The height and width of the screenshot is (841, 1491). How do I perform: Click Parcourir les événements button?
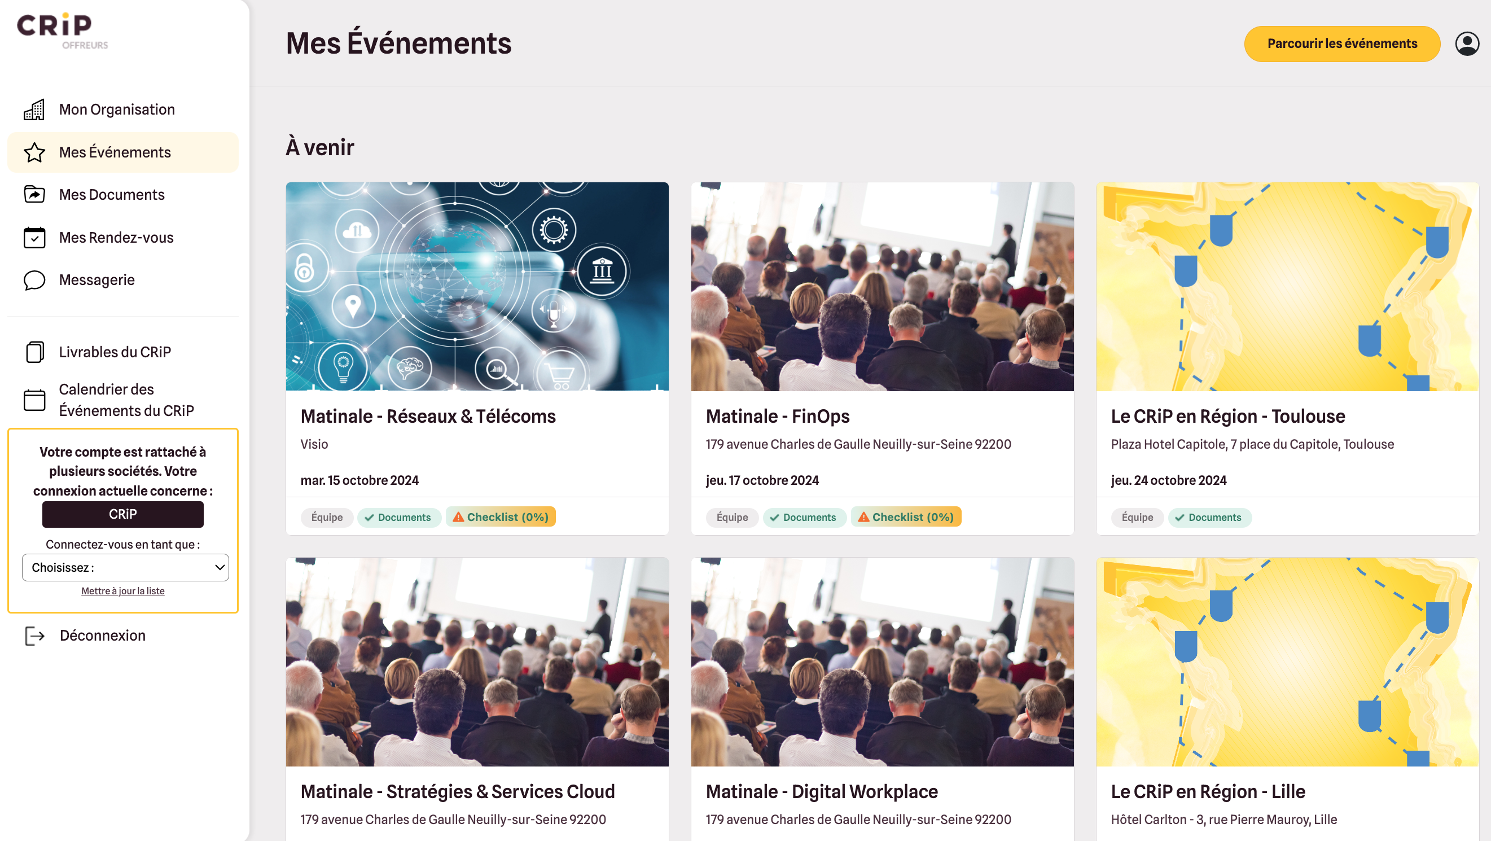tap(1341, 44)
